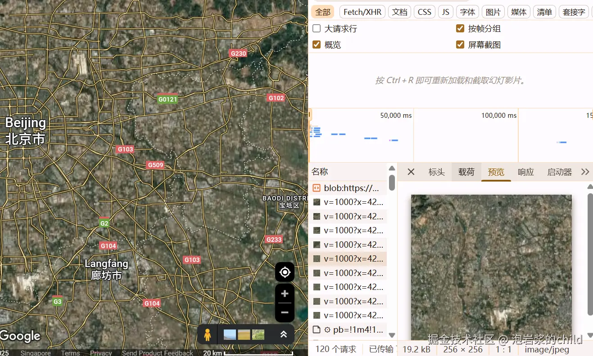Screen dimensions: 593x356
Task: Click the 100,000 ms timeline marker
Action: click(x=499, y=116)
